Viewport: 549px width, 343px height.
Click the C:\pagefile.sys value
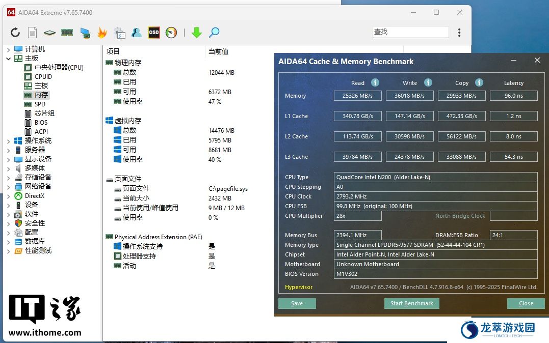coord(228,189)
